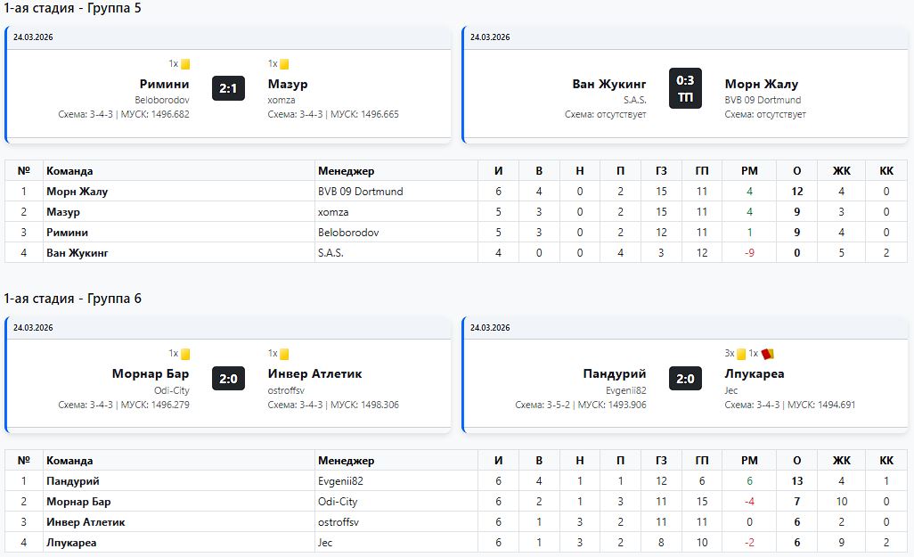
Task: Click the yellow card icon above Лпукареа
Action: coord(741,354)
